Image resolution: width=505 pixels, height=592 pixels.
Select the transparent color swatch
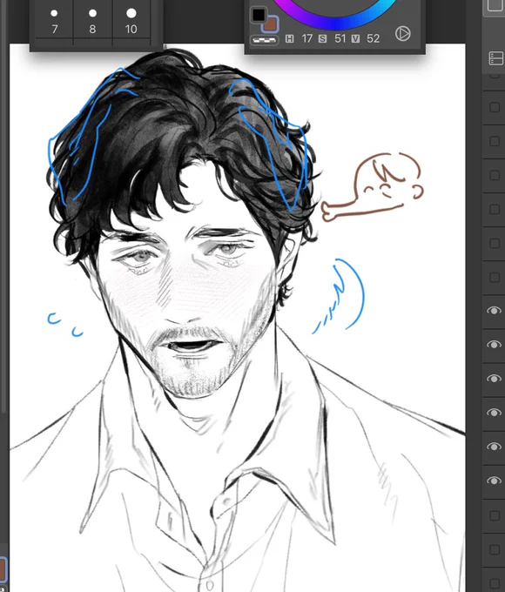(264, 39)
